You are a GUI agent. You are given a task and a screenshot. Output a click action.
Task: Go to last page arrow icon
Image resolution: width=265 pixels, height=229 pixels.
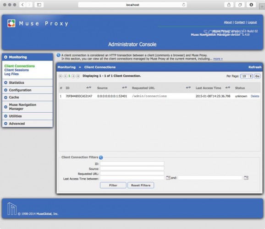[78, 76]
